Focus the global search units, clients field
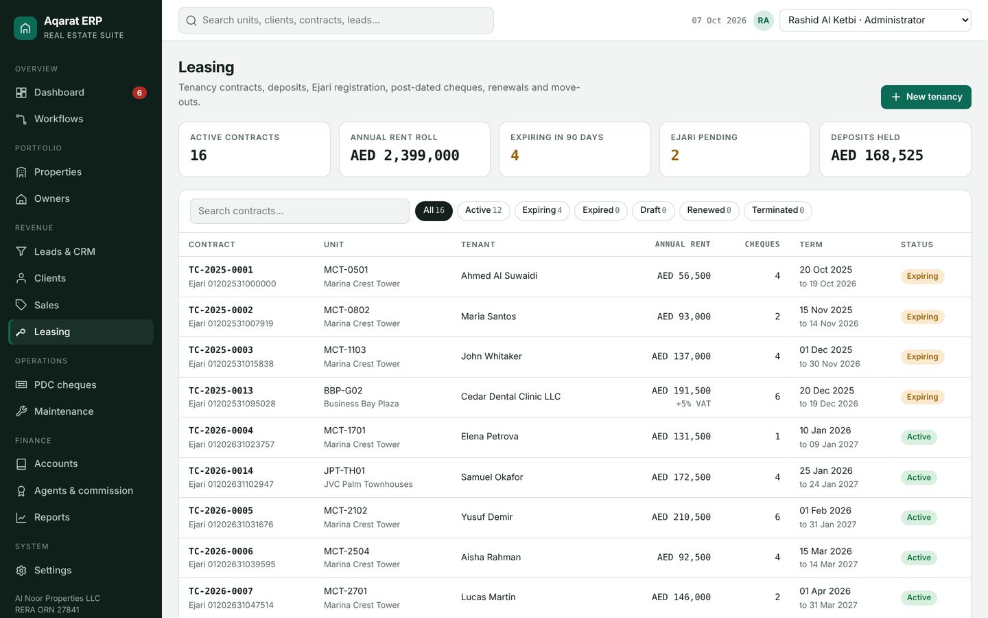The height and width of the screenshot is (618, 988). point(336,21)
